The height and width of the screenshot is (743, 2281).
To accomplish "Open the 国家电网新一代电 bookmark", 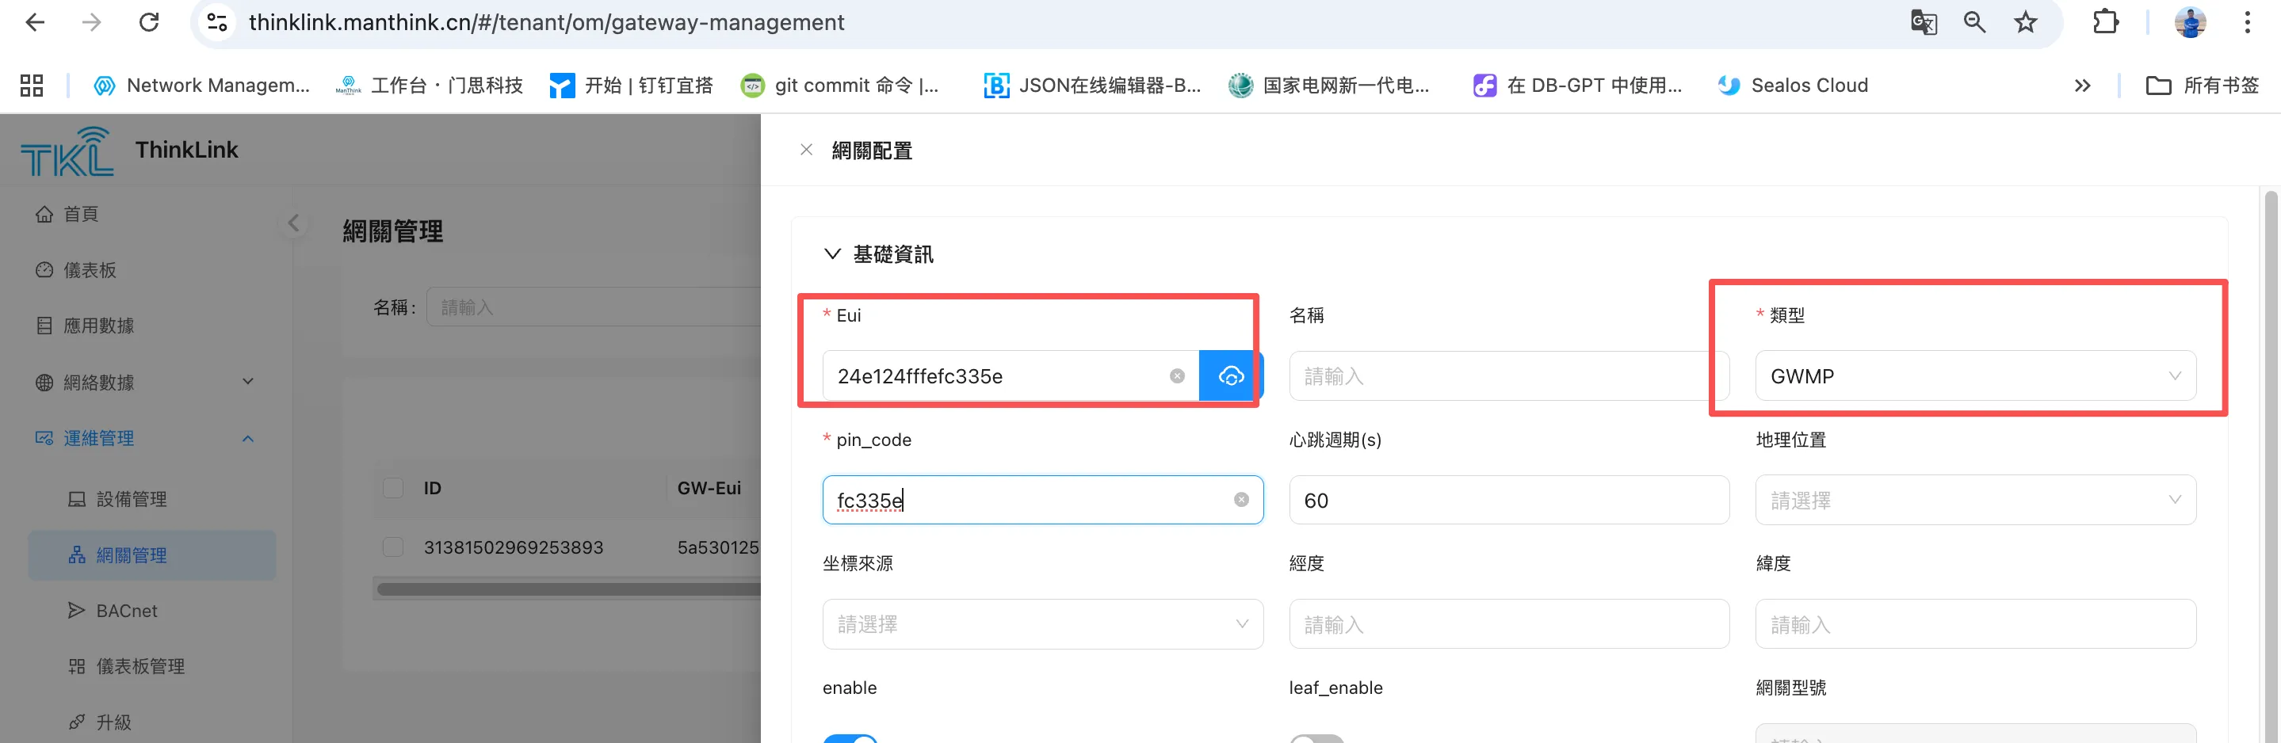I will [1329, 85].
